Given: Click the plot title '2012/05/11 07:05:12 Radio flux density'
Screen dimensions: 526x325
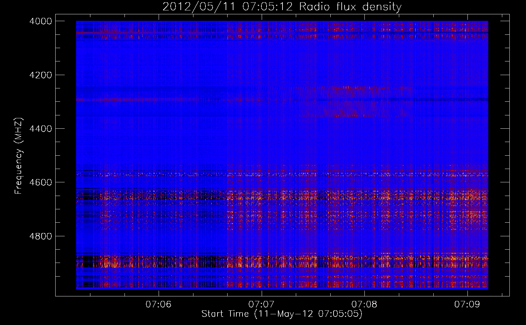Looking at the screenshot, I should pyautogui.click(x=282, y=7).
